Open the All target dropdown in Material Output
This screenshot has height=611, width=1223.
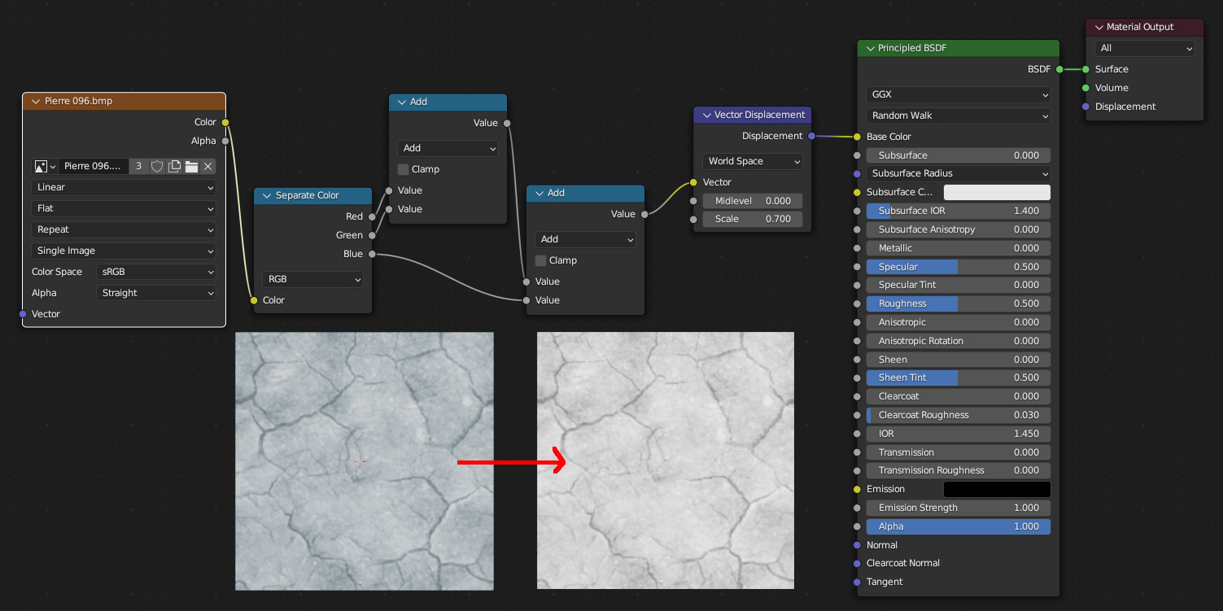coord(1144,48)
